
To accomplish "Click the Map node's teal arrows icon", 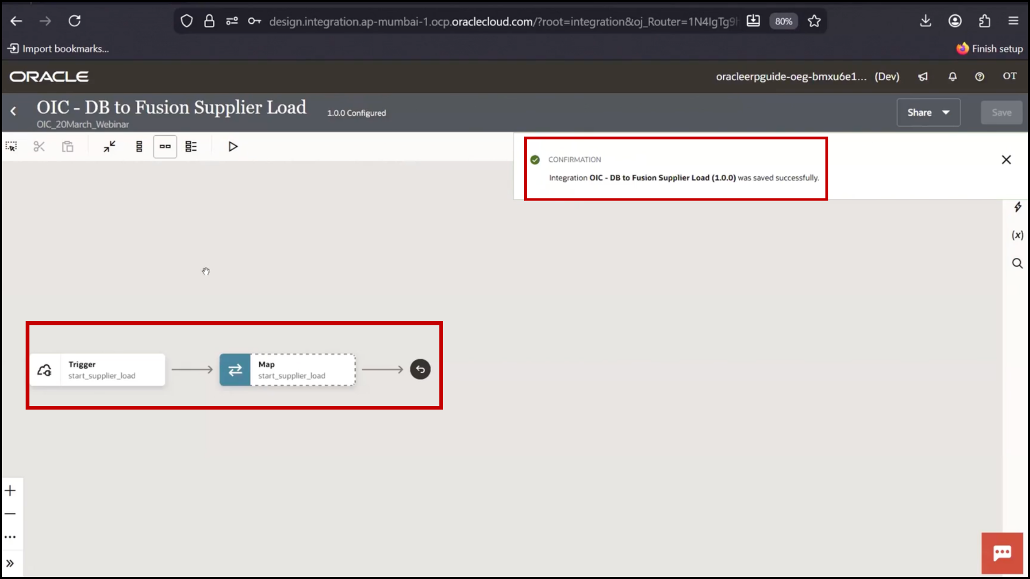I will tap(235, 369).
